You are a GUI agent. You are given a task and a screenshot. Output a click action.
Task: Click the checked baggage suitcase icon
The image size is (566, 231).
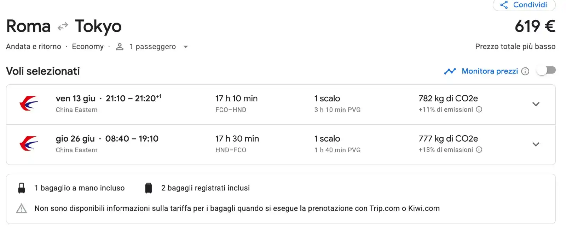coord(149,188)
